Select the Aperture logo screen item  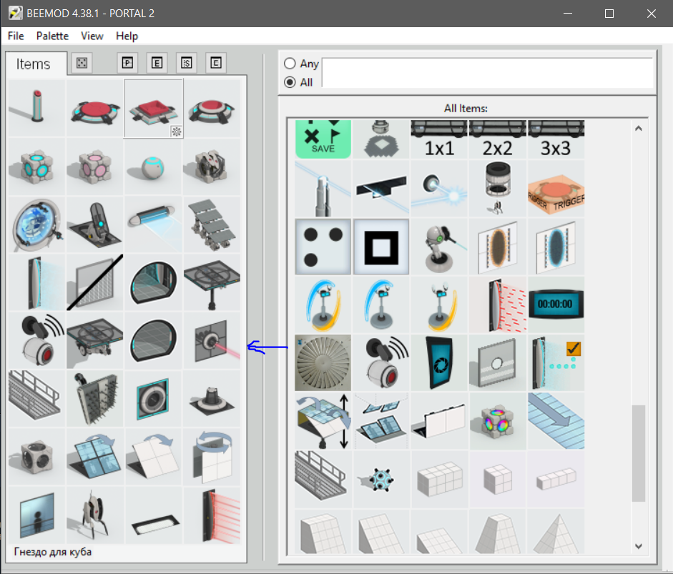click(x=439, y=363)
